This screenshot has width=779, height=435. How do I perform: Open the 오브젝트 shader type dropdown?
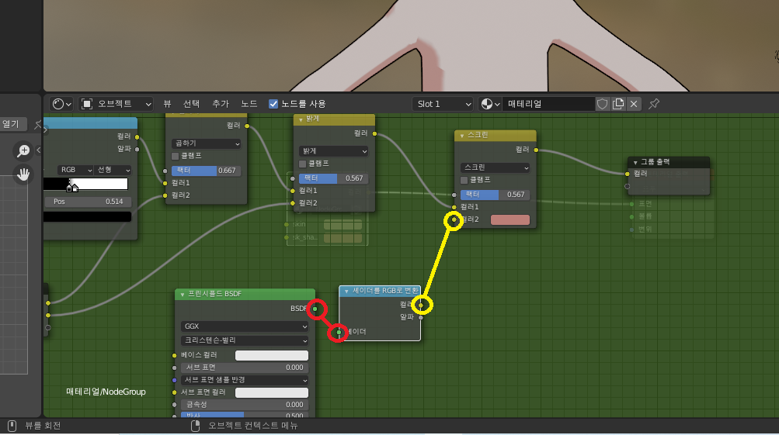point(115,104)
